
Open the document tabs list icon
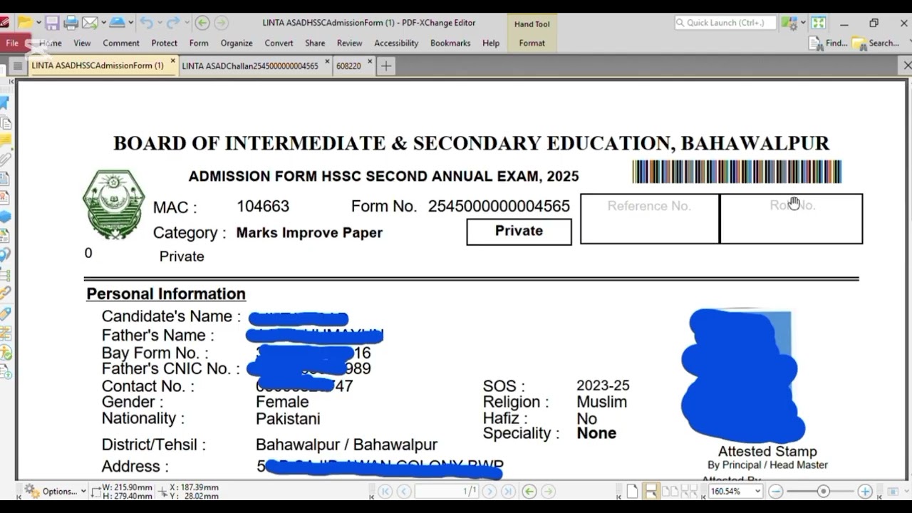[18, 66]
